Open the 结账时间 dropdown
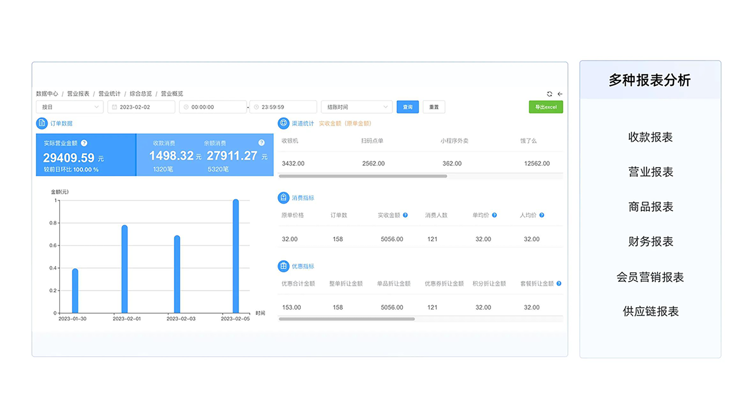 pos(357,107)
